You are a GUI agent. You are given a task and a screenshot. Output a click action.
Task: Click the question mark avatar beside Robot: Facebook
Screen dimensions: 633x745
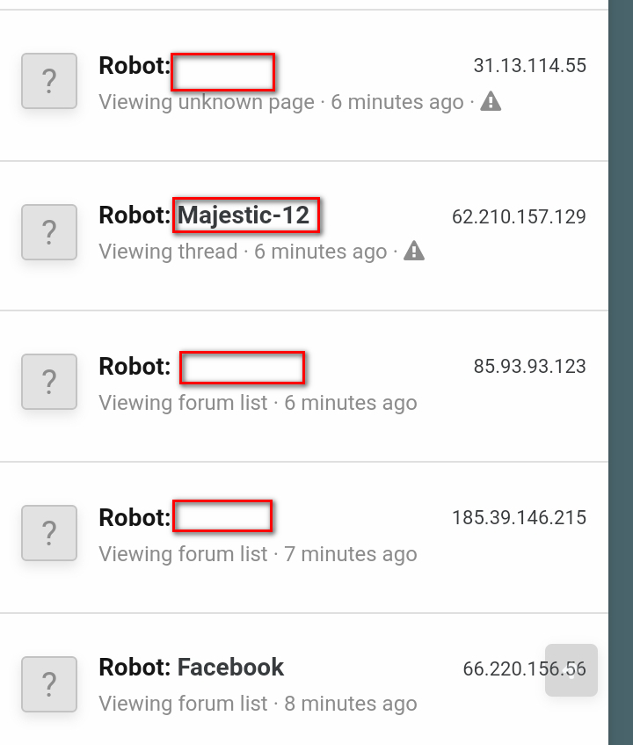[x=48, y=684]
